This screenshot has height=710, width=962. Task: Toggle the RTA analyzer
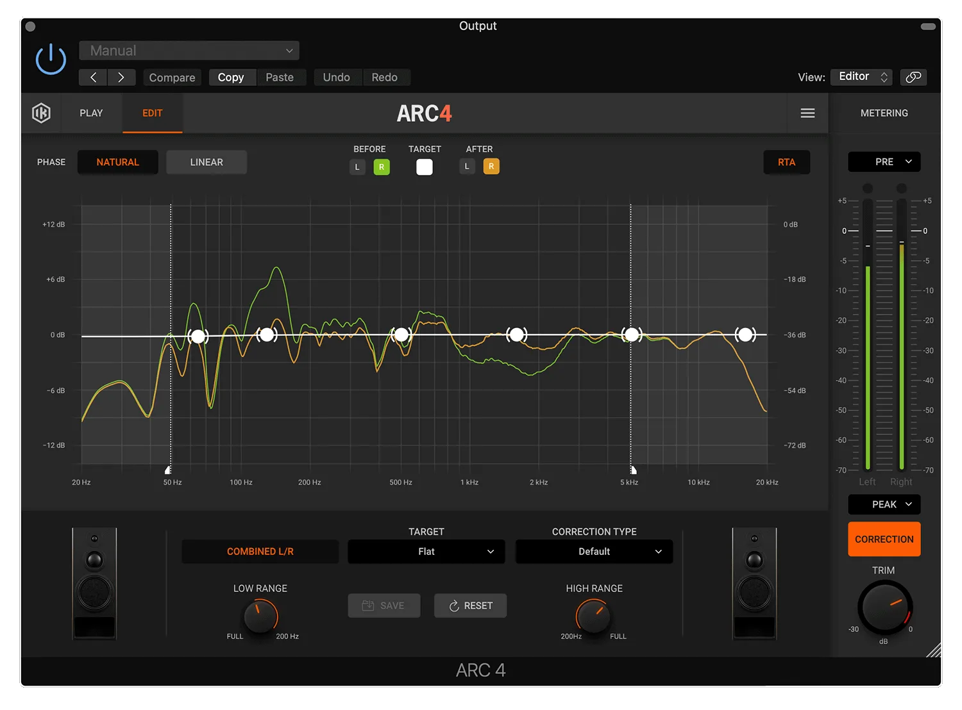point(787,162)
